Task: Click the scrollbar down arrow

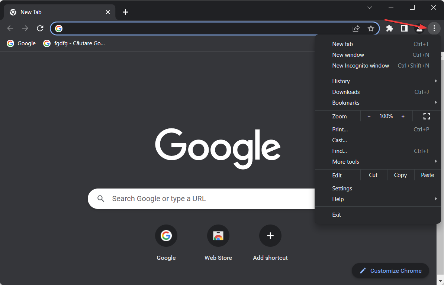Action: pos(440,281)
